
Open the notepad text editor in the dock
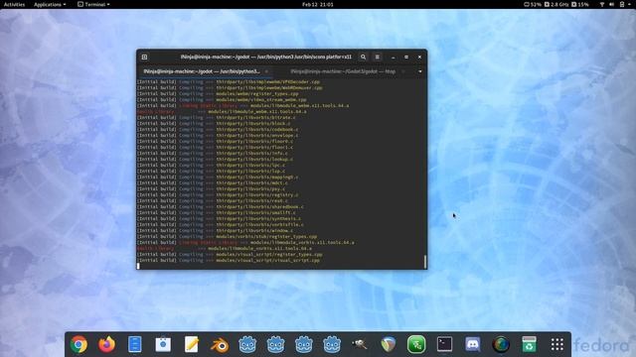click(x=191, y=344)
